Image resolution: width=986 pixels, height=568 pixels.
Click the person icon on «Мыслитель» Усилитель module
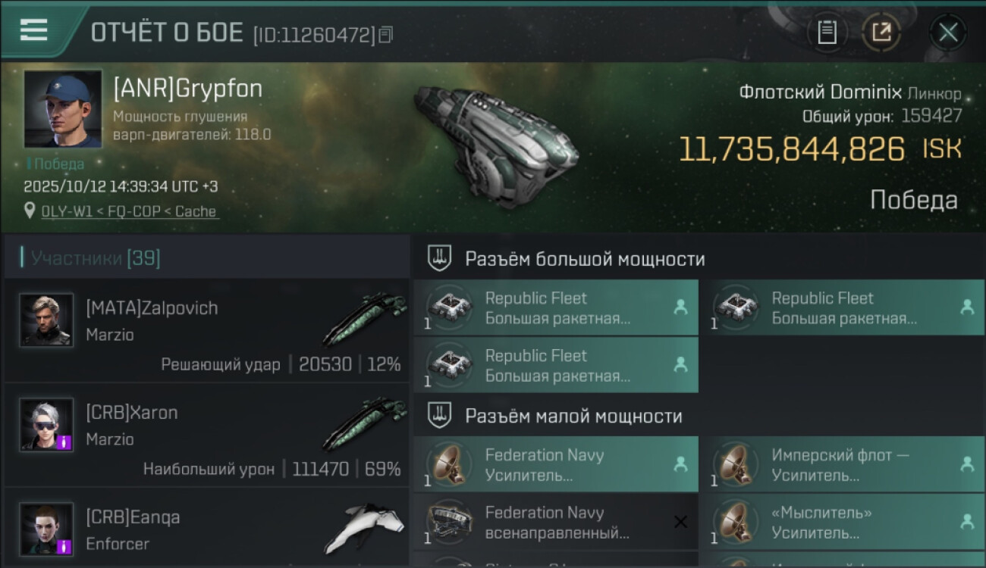point(967,522)
